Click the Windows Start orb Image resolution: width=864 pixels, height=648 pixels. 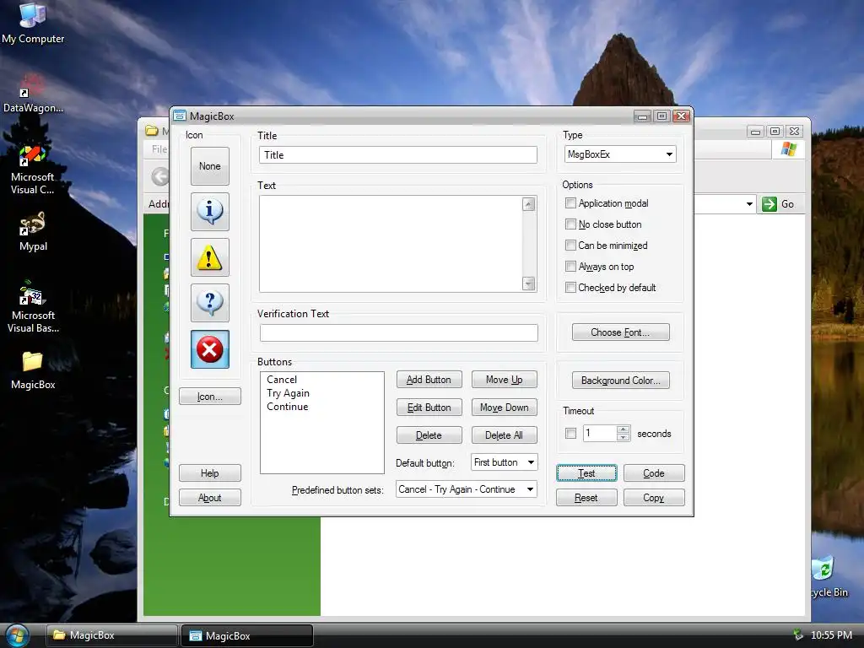17,635
